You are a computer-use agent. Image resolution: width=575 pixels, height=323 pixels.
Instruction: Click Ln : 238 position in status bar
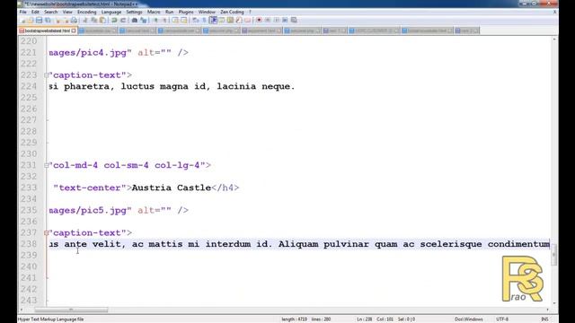click(365, 319)
